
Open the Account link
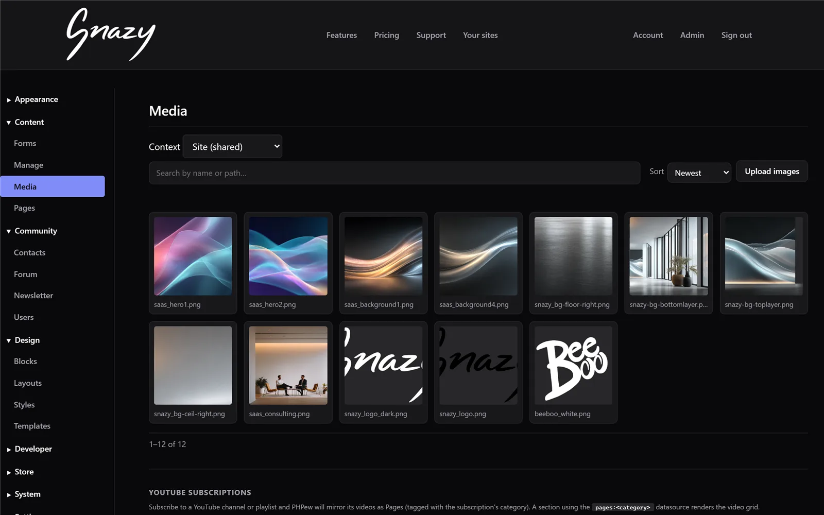click(x=648, y=35)
